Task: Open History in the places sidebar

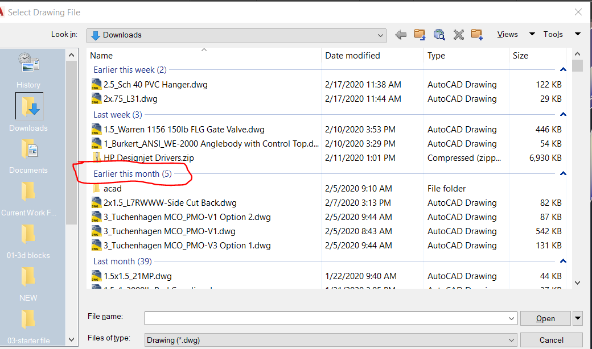Action: click(x=28, y=70)
